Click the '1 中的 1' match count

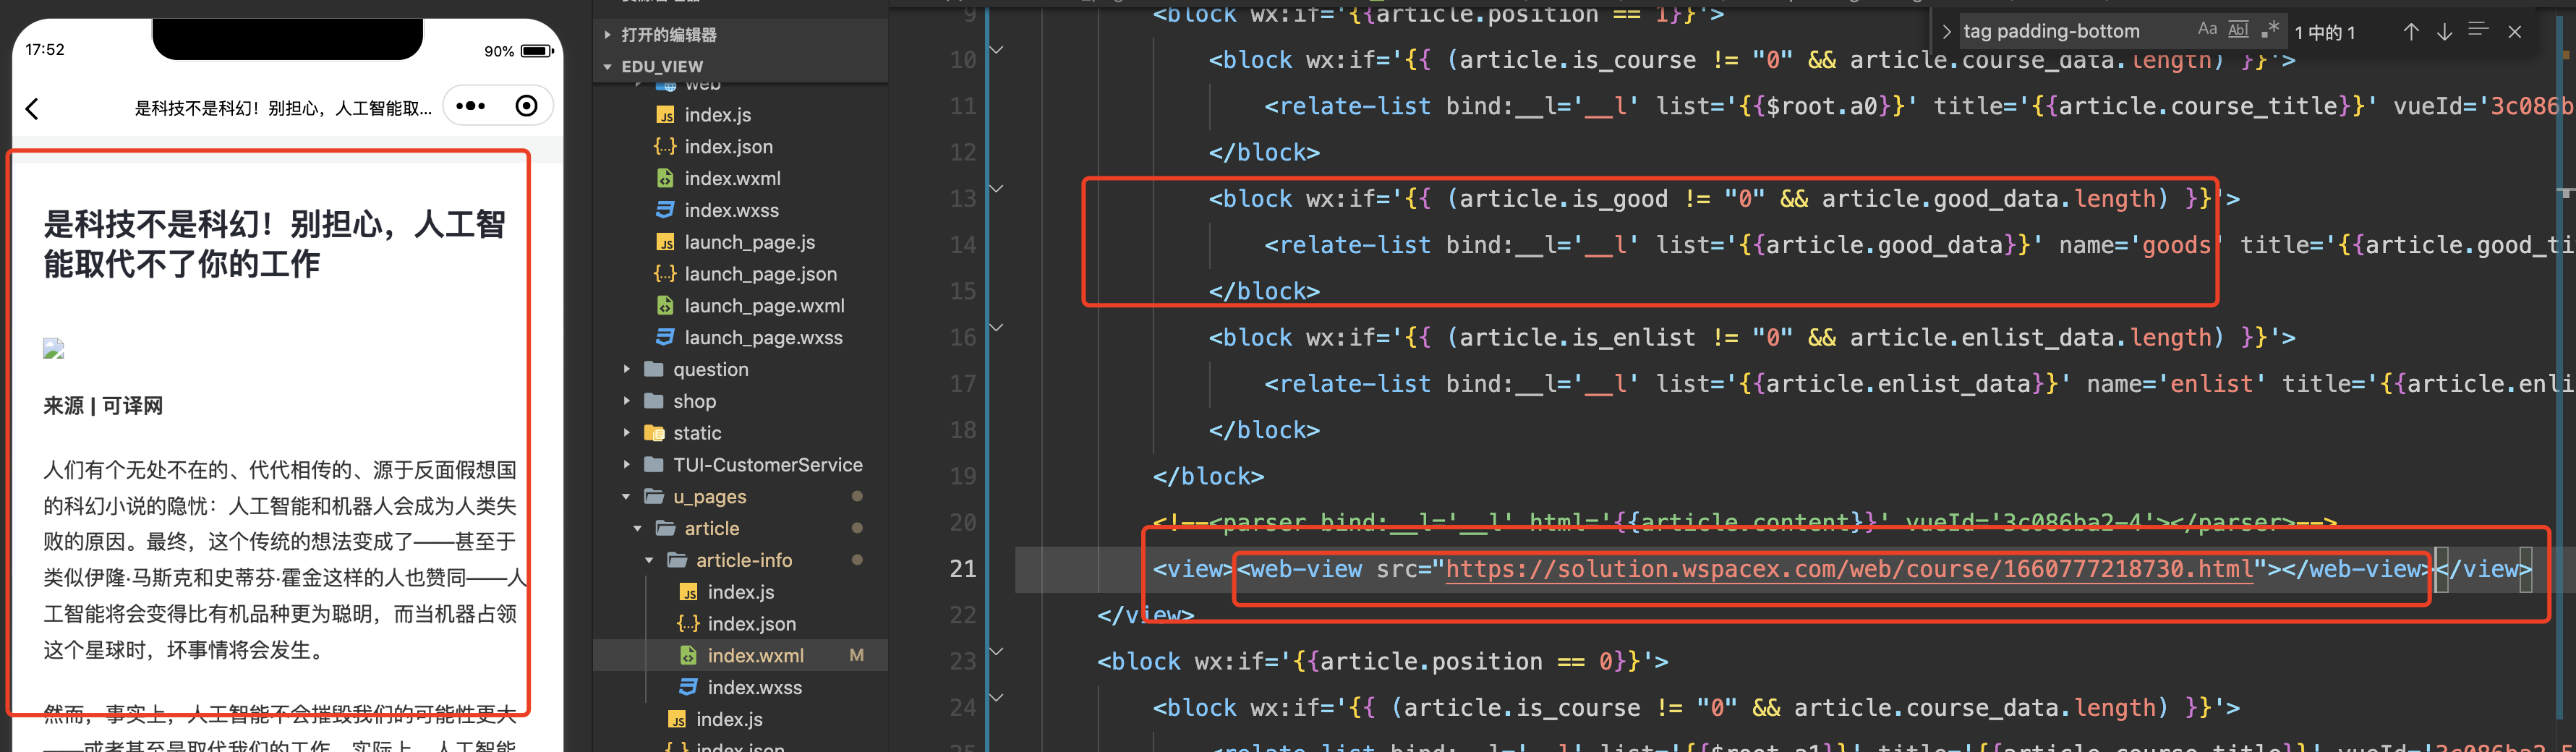tap(2325, 33)
